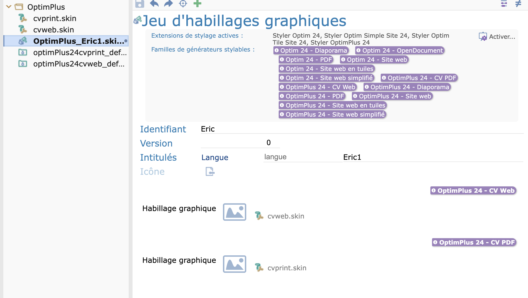
Task: Open cvprint.skin in the tree
Action: 55,18
